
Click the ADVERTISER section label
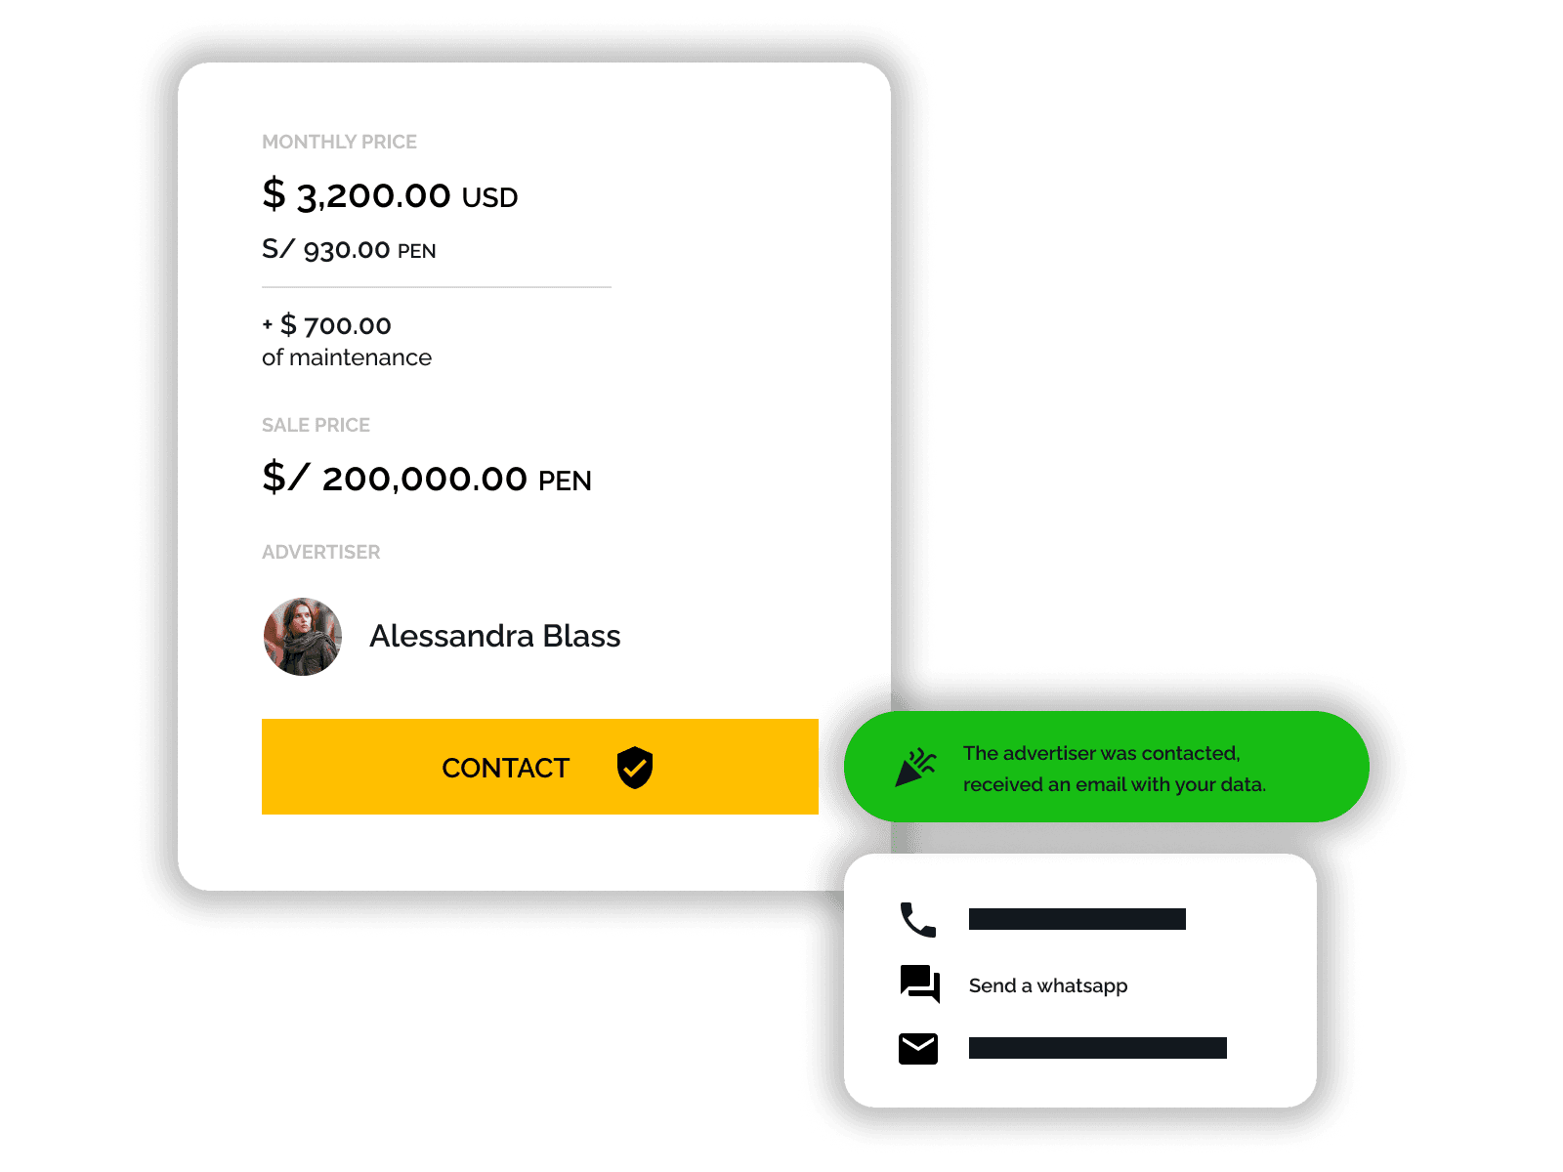click(321, 552)
